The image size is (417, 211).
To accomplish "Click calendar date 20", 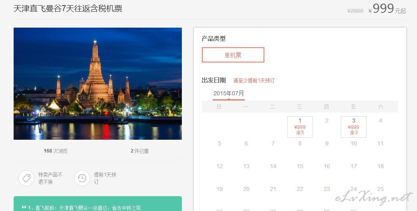I will point(246,189).
